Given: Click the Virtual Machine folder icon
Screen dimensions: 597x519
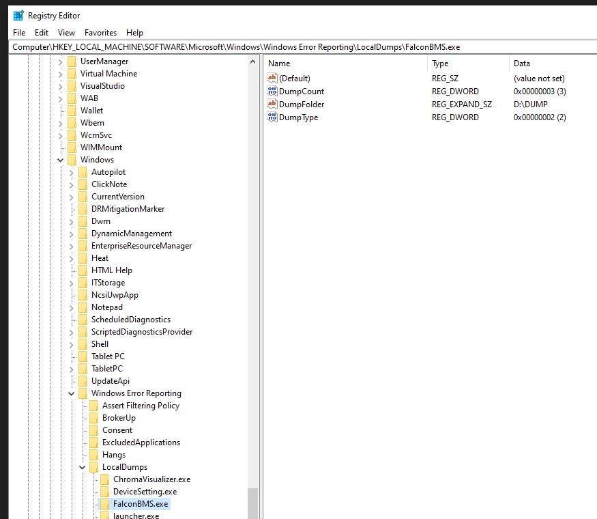Looking at the screenshot, I should click(72, 74).
